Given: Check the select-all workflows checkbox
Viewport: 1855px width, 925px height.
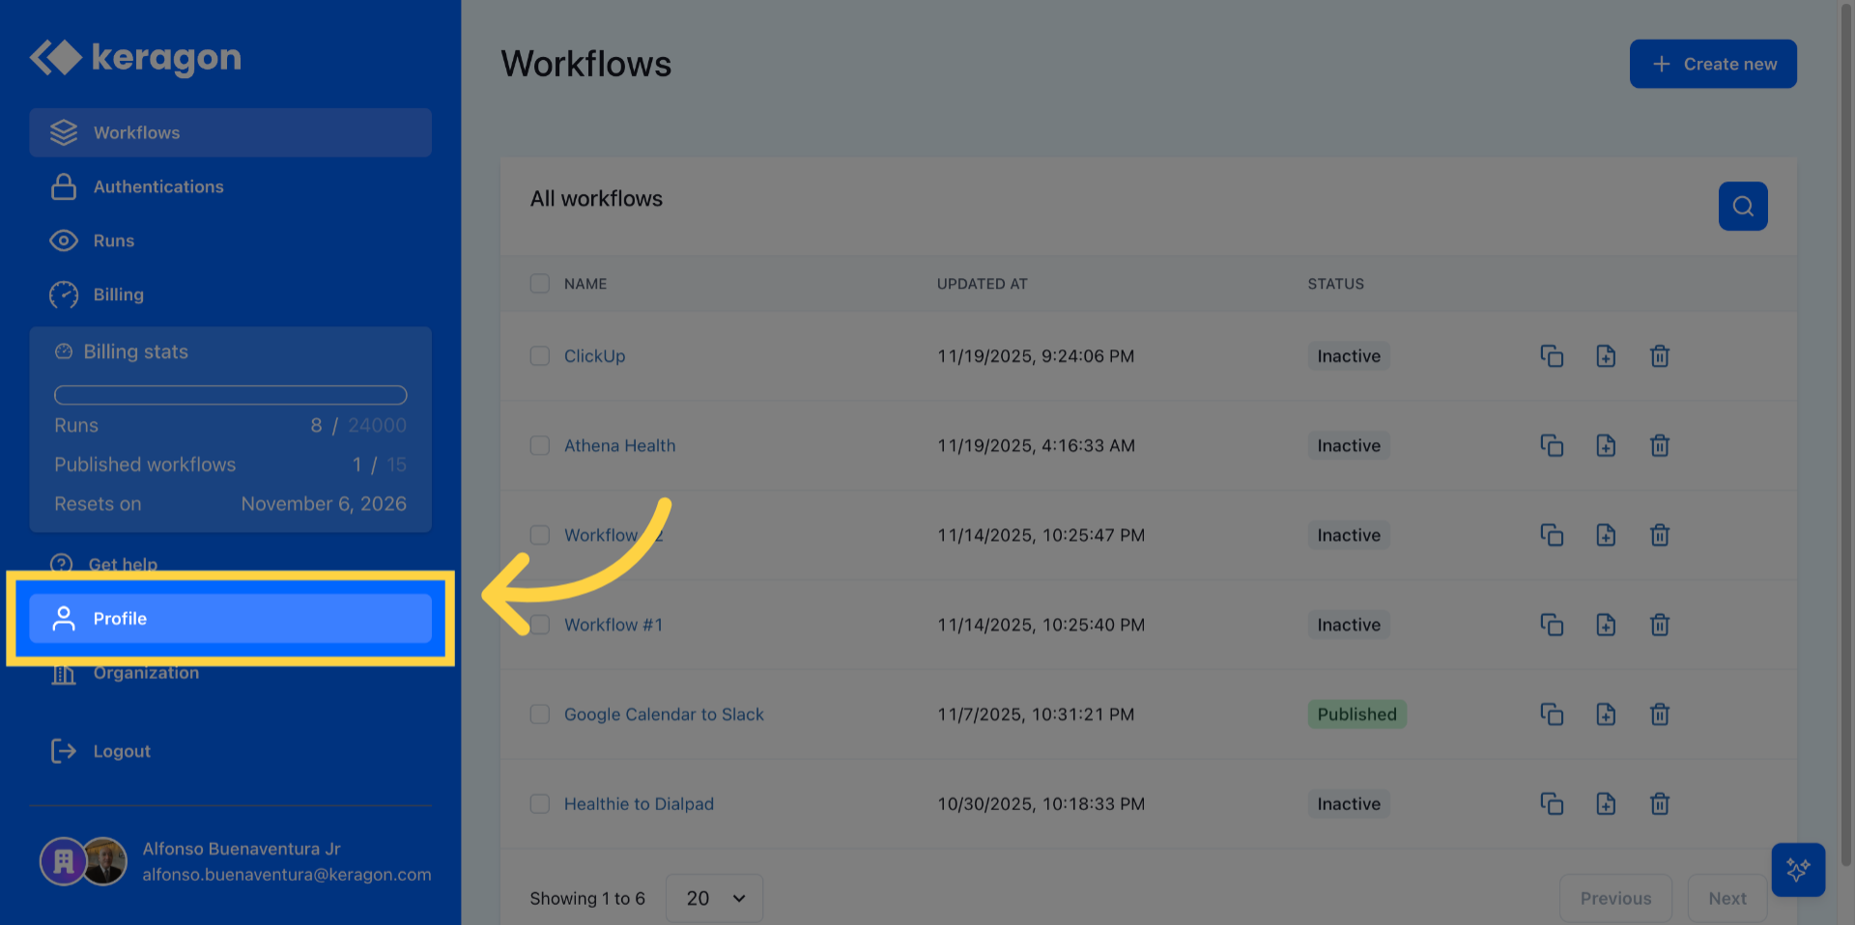Looking at the screenshot, I should pos(540,284).
